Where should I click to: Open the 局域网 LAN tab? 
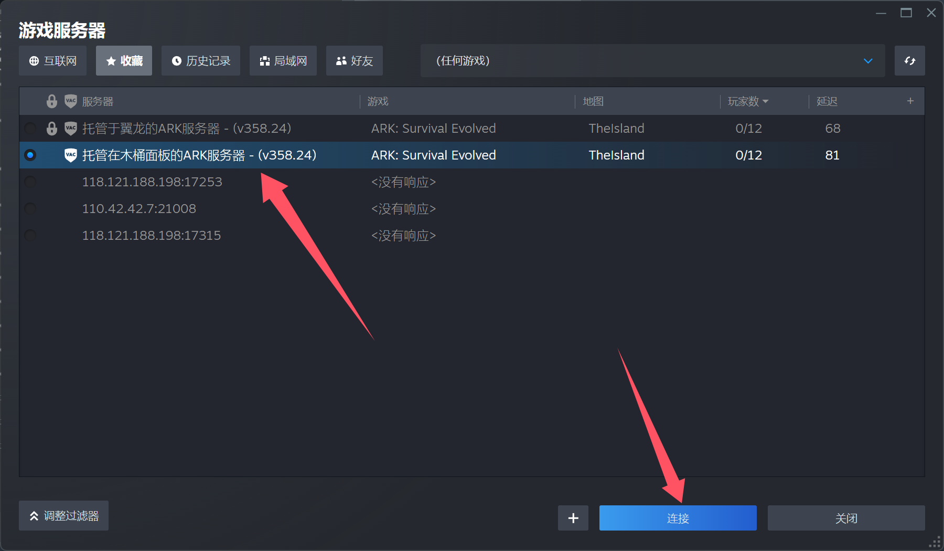(283, 61)
